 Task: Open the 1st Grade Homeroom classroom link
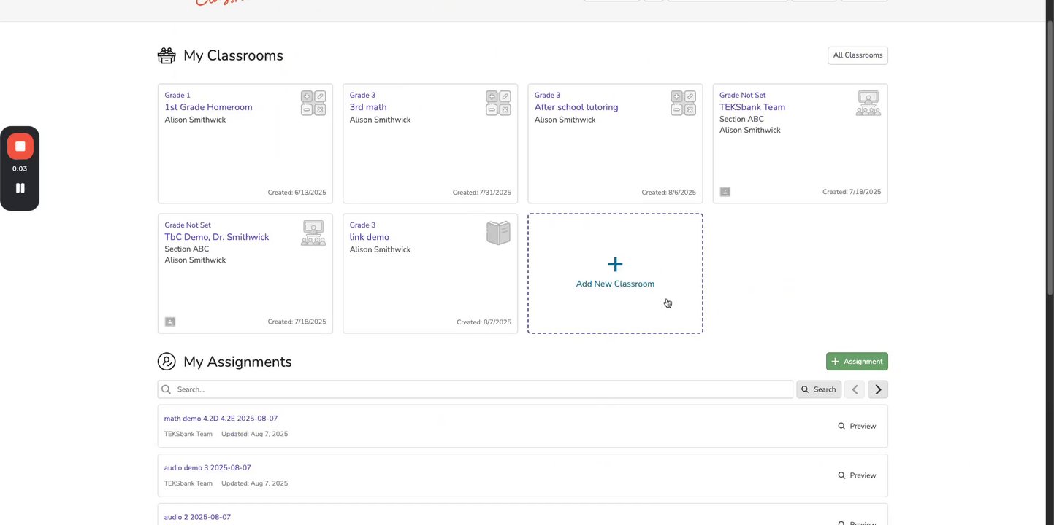pos(208,107)
